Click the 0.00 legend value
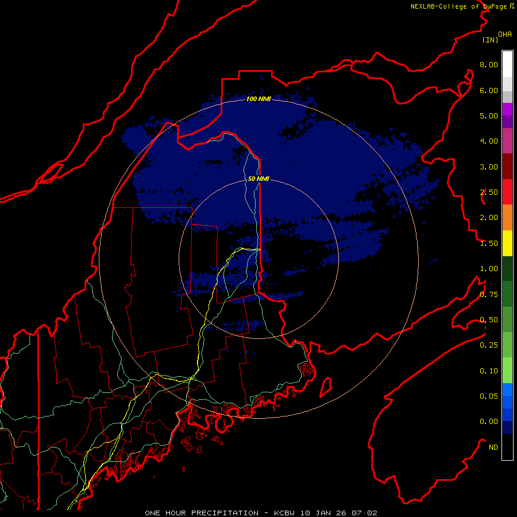 (x=489, y=422)
